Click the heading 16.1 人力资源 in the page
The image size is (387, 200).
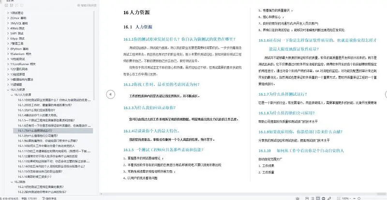point(138,27)
